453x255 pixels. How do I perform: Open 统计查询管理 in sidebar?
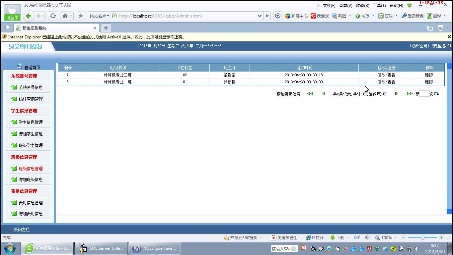pyautogui.click(x=31, y=99)
